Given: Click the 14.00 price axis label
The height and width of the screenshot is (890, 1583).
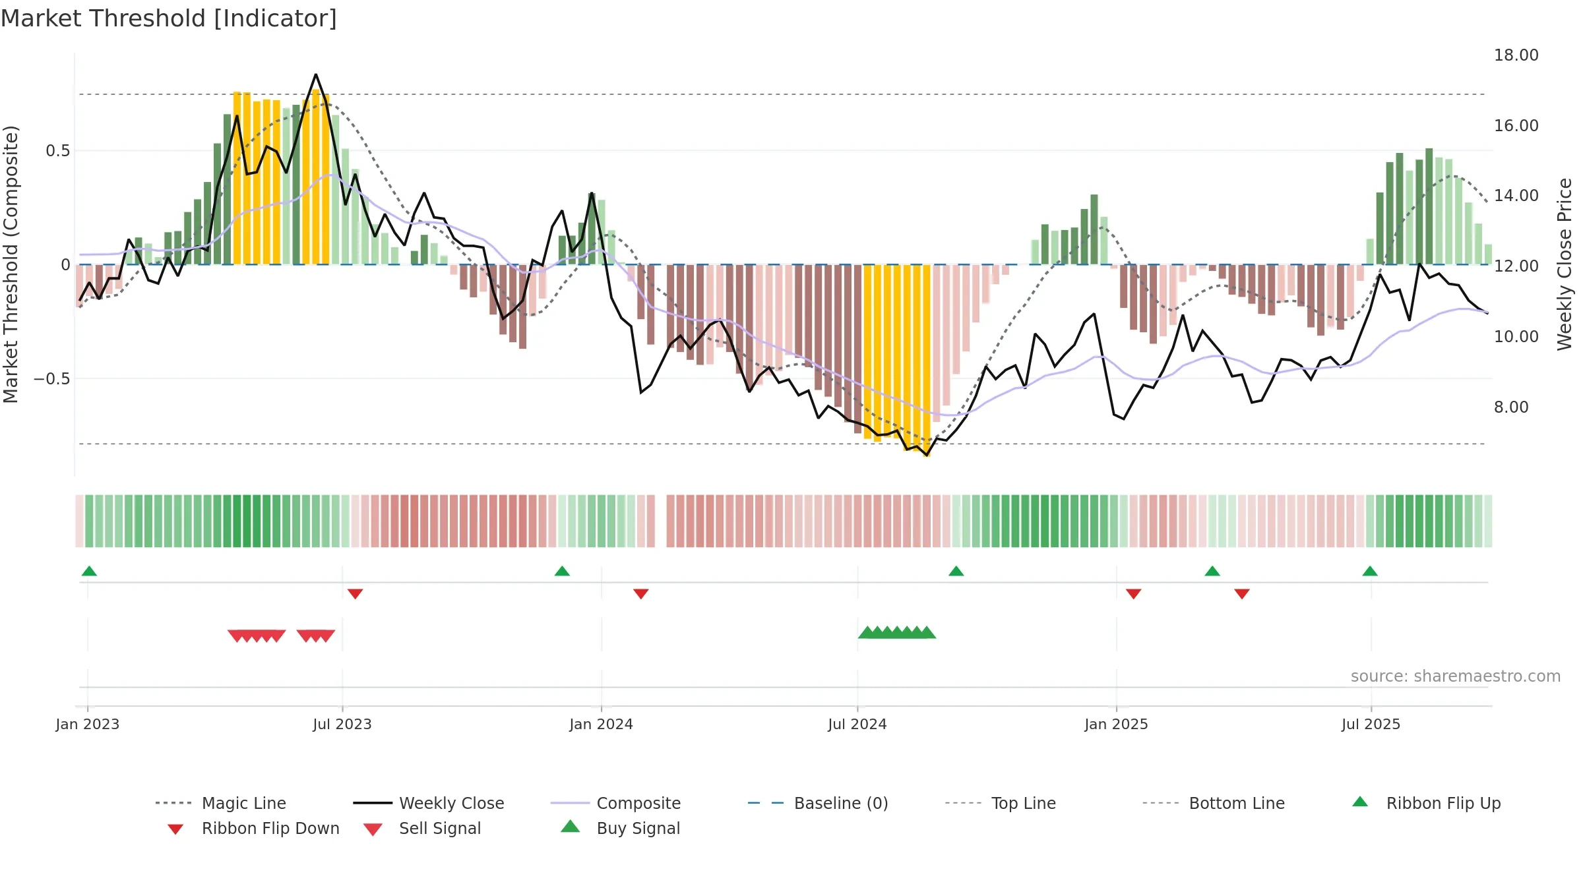Looking at the screenshot, I should [x=1516, y=196].
